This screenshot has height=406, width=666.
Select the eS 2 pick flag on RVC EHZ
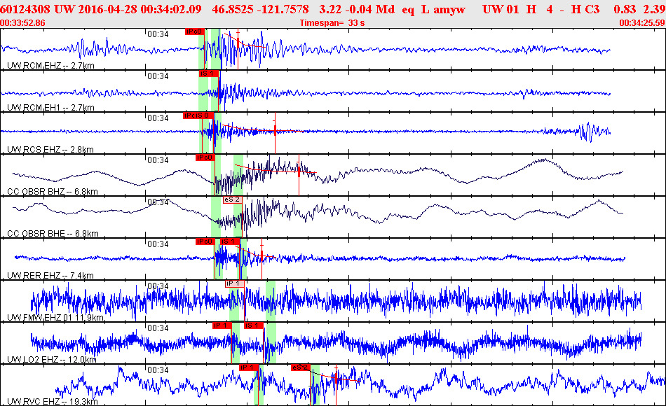coord(301,367)
